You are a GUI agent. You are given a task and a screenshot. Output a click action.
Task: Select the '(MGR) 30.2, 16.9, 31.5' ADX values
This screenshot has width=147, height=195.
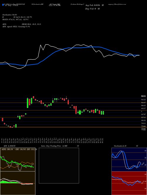coord(31,24)
